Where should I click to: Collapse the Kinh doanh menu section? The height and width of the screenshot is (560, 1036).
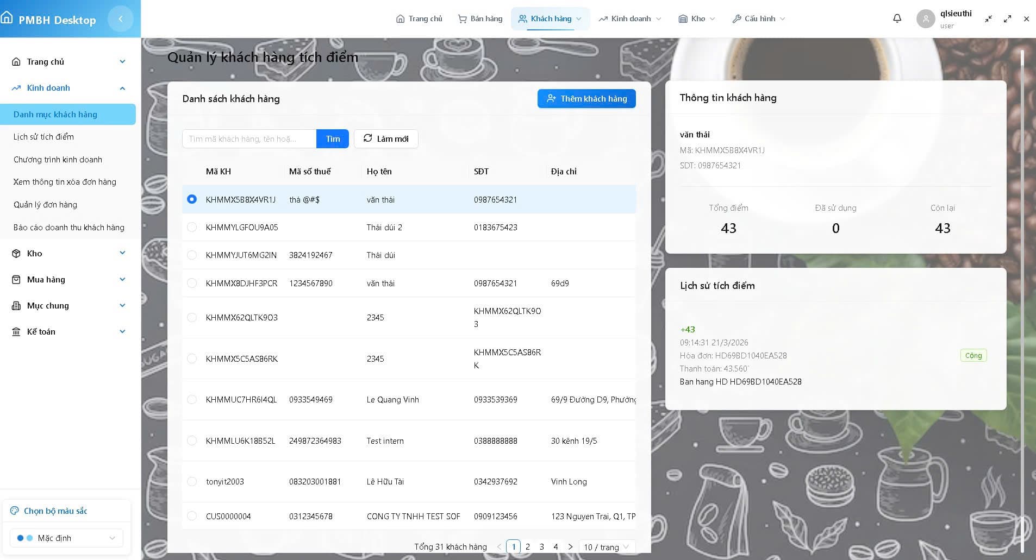point(122,87)
